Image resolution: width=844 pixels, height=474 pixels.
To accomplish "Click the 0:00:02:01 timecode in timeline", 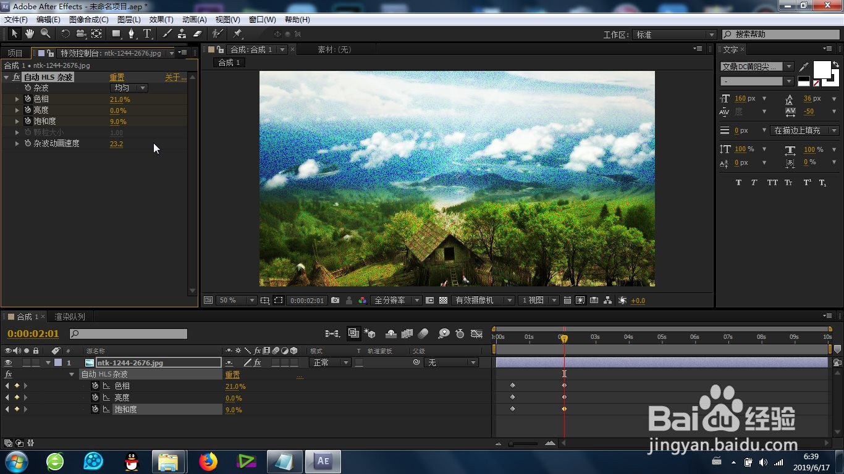I will pos(33,334).
